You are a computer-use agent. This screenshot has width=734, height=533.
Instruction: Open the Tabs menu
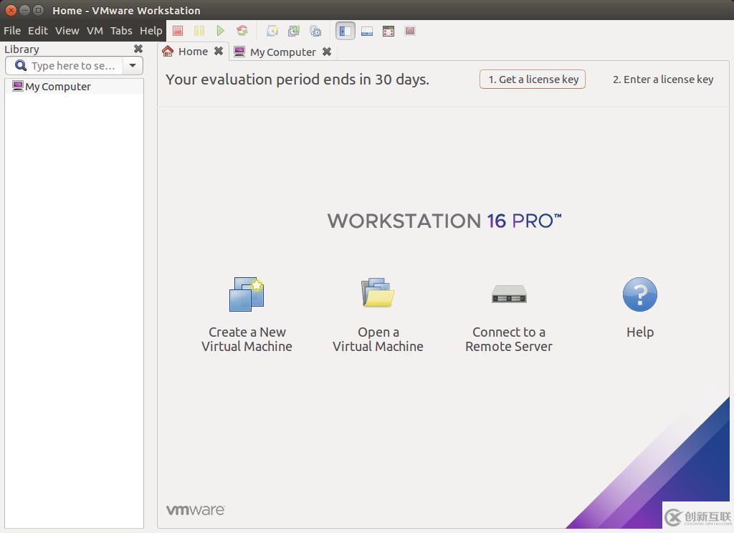tap(121, 31)
